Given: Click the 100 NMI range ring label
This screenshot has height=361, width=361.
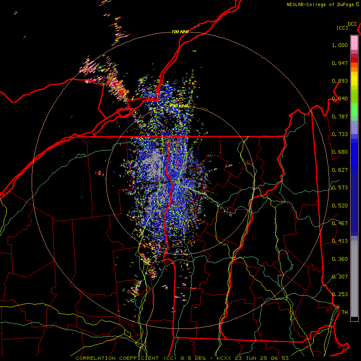Looking at the screenshot, I should pyautogui.click(x=180, y=32).
